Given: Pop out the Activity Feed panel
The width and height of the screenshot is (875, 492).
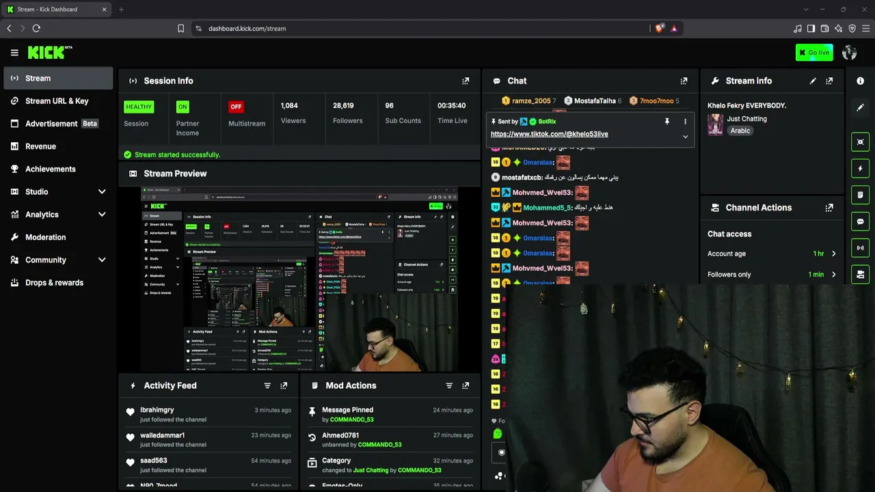Looking at the screenshot, I should coord(284,385).
